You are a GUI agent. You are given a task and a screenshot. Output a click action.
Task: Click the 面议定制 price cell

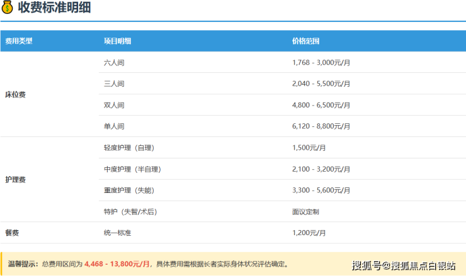[x=305, y=212]
